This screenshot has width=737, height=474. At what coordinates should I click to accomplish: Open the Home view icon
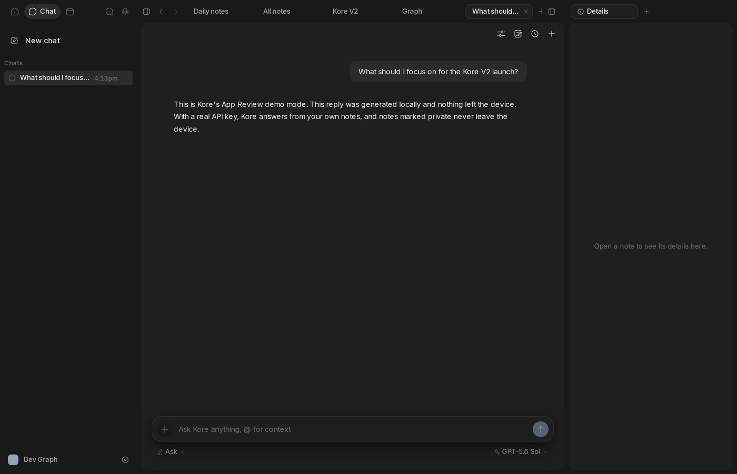(x=15, y=12)
